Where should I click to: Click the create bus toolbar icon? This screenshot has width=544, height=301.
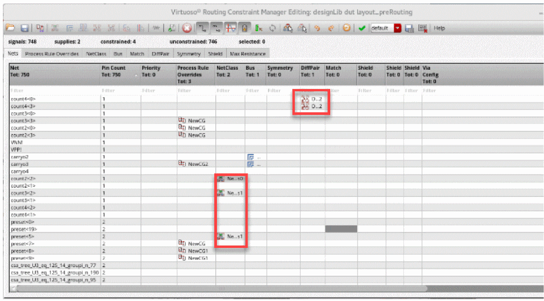70,28
